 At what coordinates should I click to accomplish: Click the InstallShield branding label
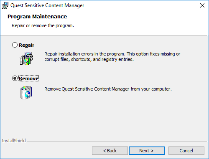14,141
